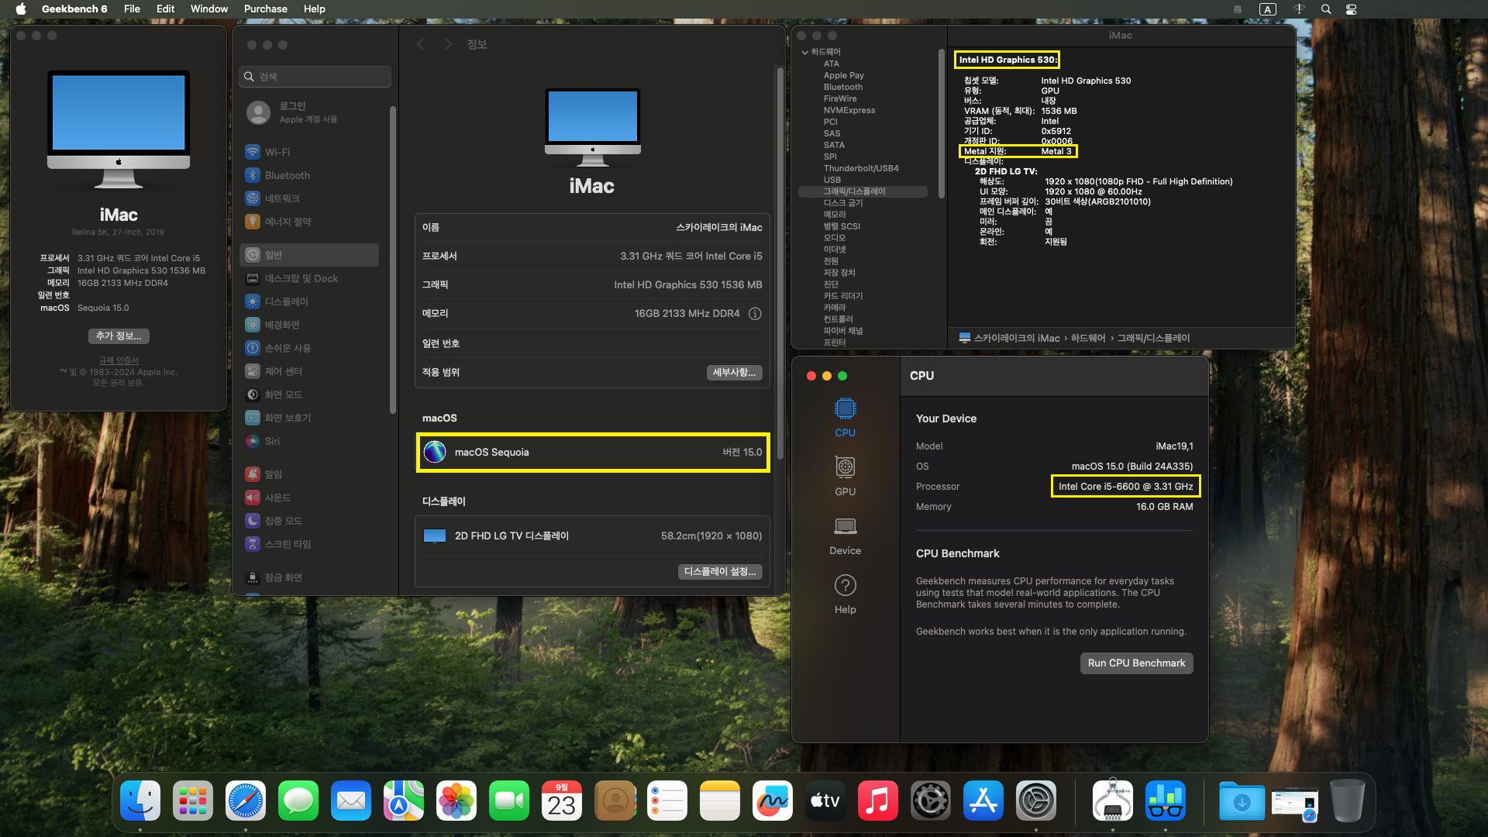
Task: Open the Edit menu
Action: [165, 9]
